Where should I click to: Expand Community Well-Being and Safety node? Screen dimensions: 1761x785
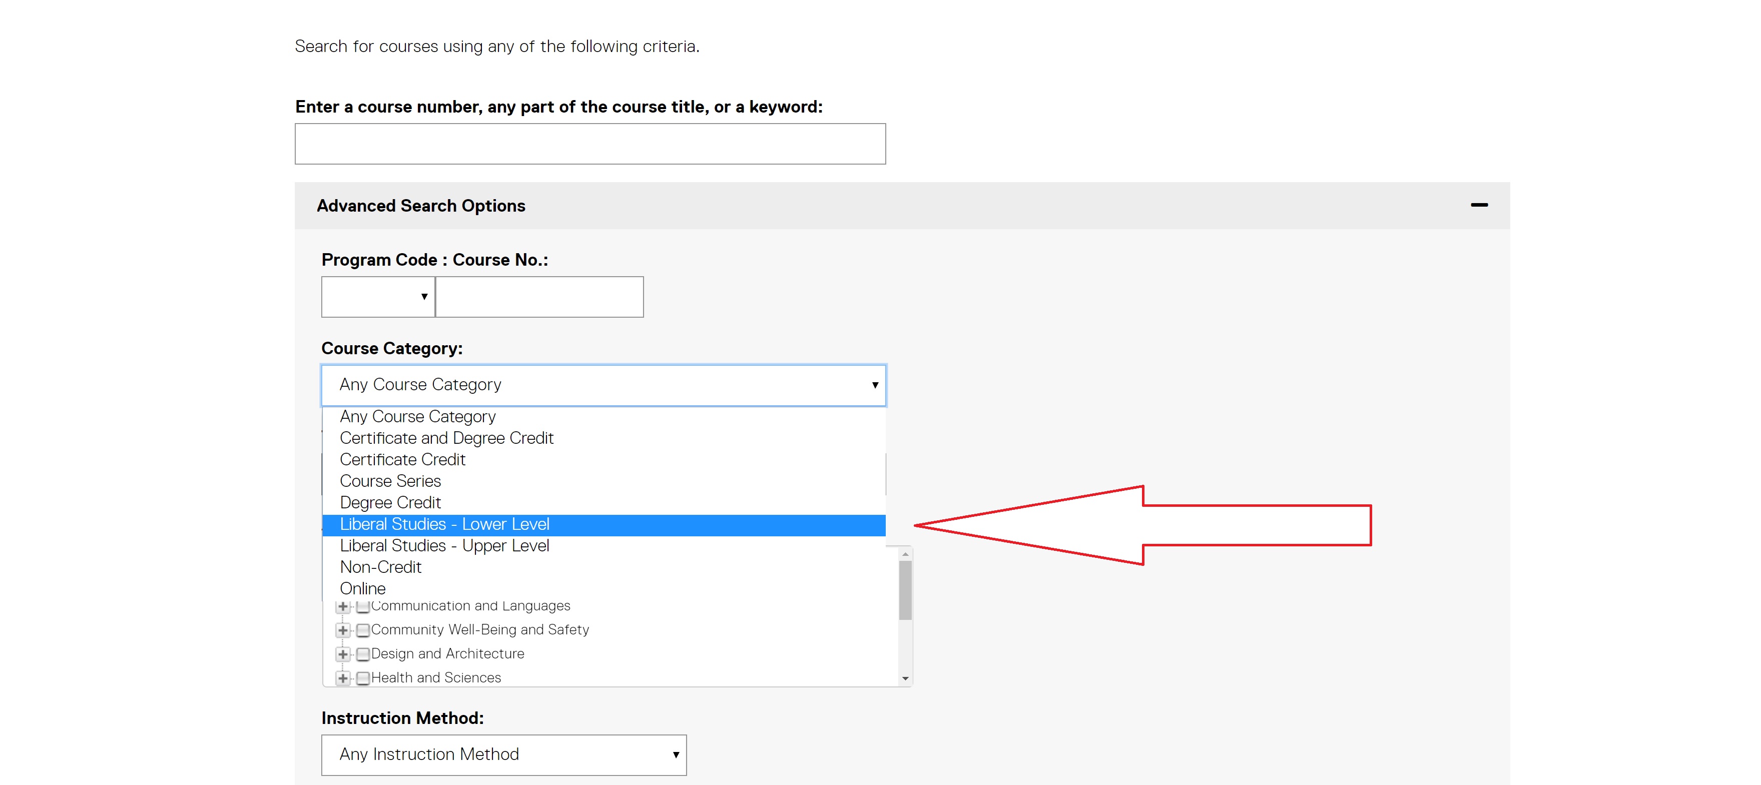[343, 630]
